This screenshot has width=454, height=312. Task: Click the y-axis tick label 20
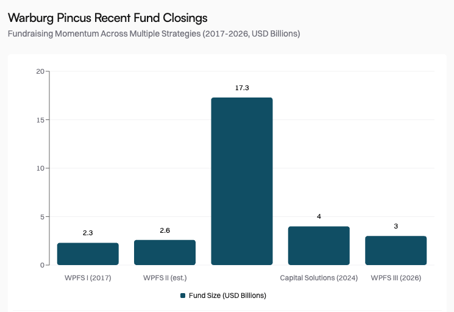40,71
